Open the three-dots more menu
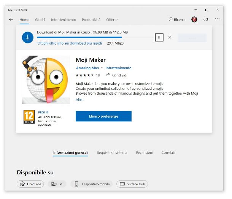The height and width of the screenshot is (199, 232). pos(217,19)
